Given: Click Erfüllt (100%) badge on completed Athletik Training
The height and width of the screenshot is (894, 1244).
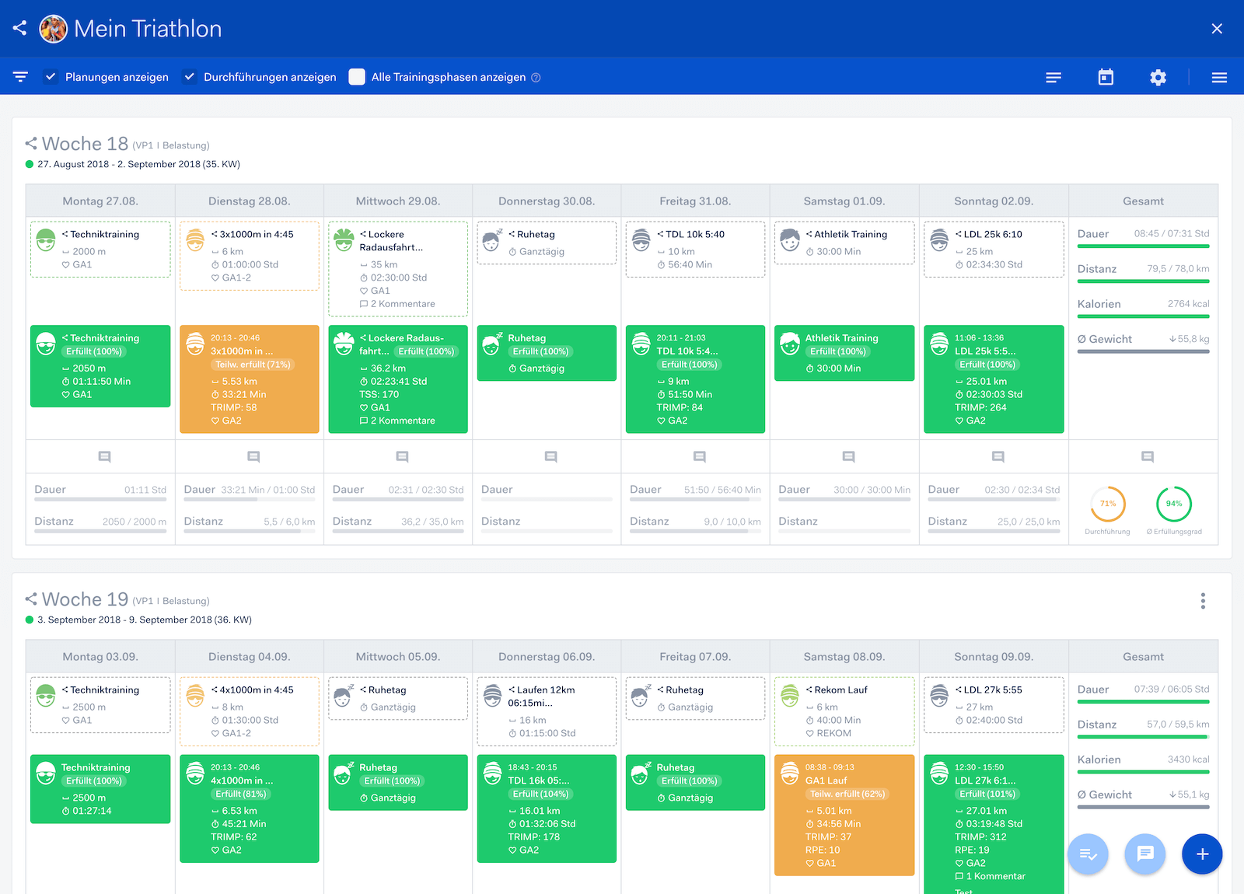Looking at the screenshot, I should [x=838, y=351].
